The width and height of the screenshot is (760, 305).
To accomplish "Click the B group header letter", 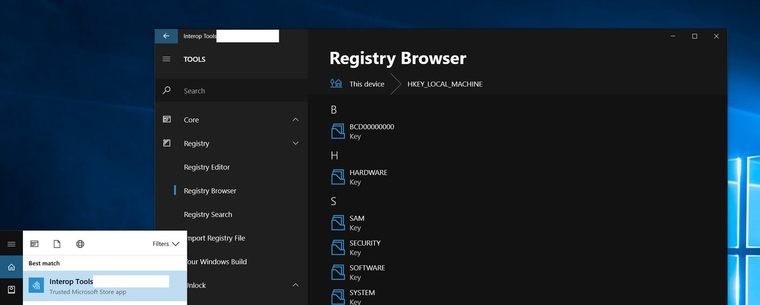I will pos(334,109).
